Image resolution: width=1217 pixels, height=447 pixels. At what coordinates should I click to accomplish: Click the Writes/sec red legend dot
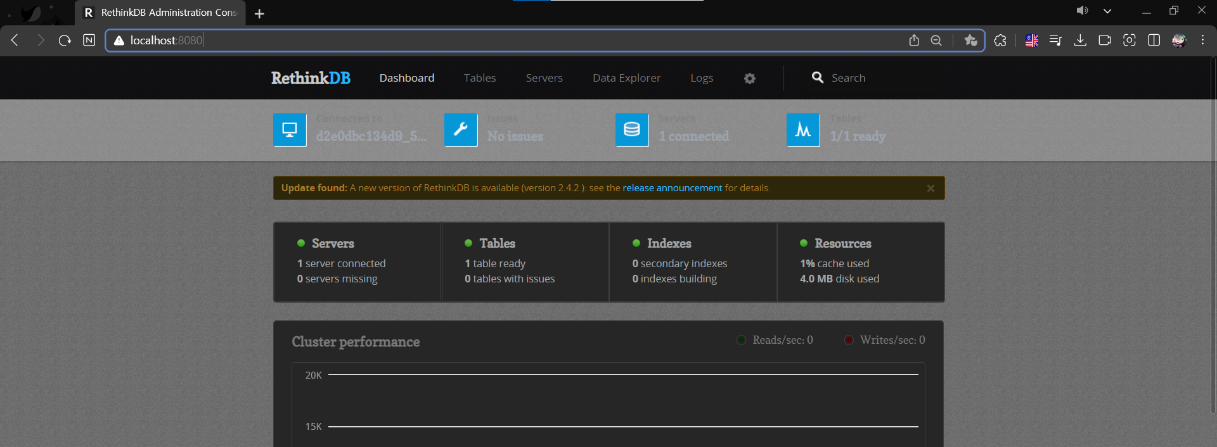[849, 340]
